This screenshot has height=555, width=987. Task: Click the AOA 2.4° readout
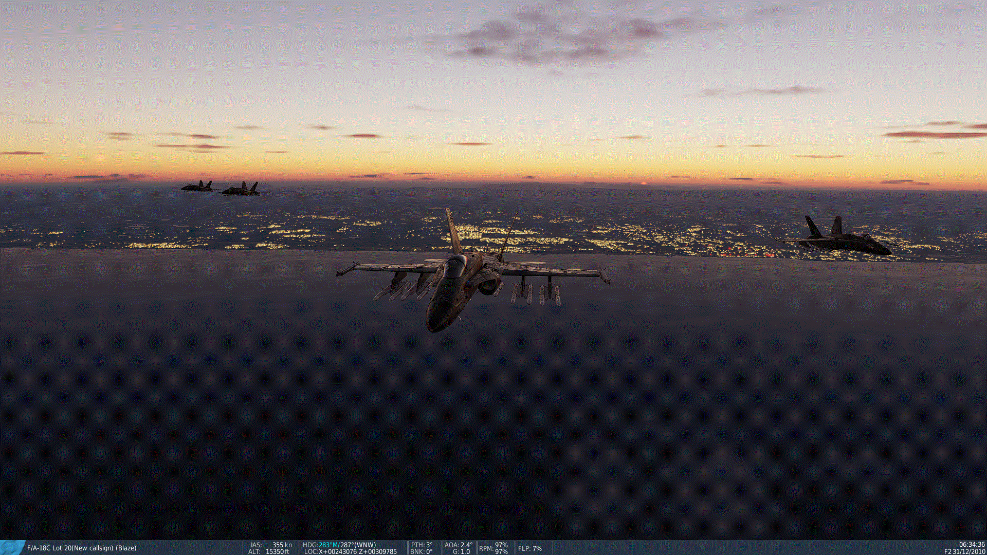[x=458, y=545]
